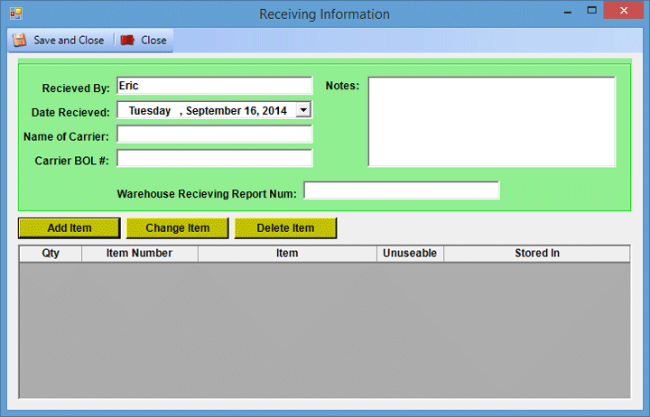This screenshot has height=417, width=650.
Task: Click Save and Close toolbar label
Action: point(69,41)
